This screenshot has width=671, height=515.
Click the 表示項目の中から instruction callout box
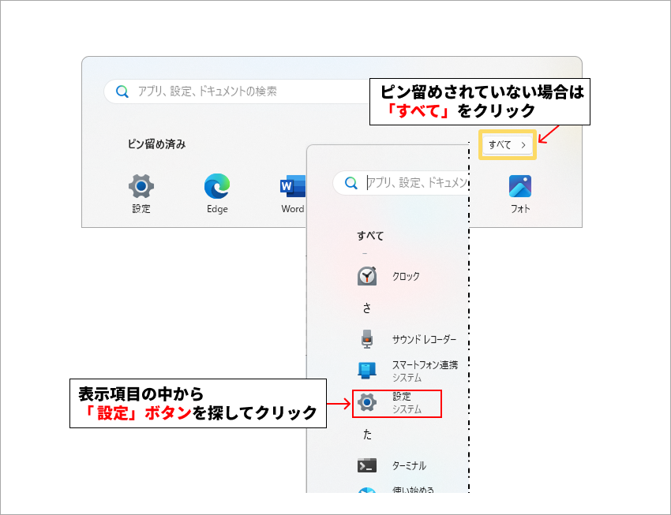[x=198, y=403]
